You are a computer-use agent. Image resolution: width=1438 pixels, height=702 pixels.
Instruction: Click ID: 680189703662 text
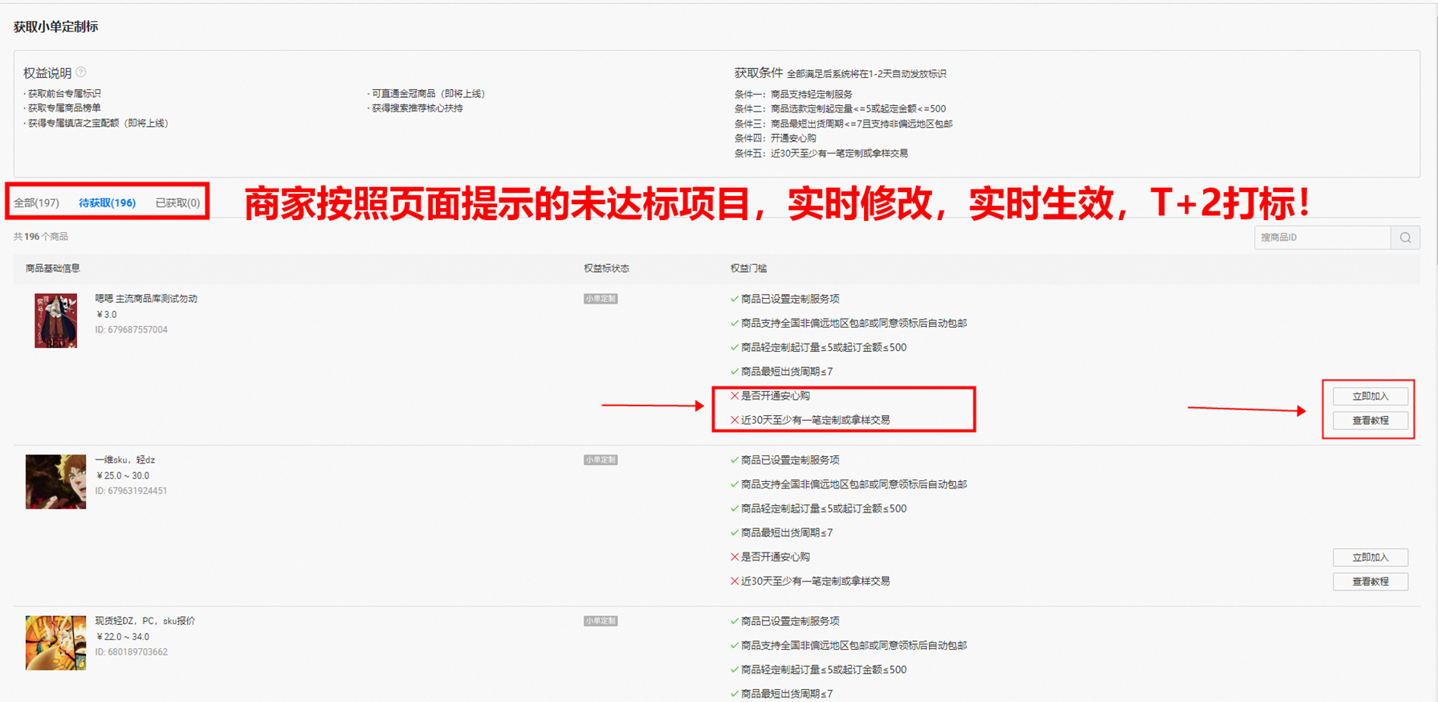coord(132,652)
